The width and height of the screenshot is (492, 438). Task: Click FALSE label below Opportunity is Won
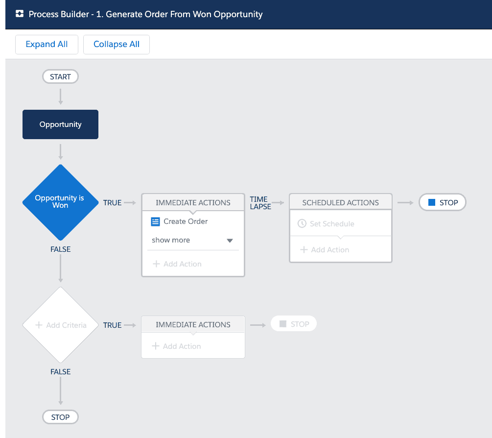click(x=61, y=249)
